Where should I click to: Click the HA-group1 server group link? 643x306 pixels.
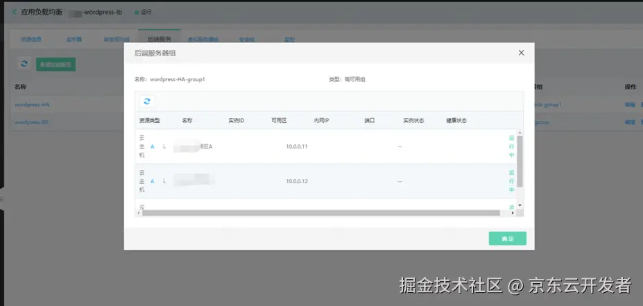pos(548,105)
